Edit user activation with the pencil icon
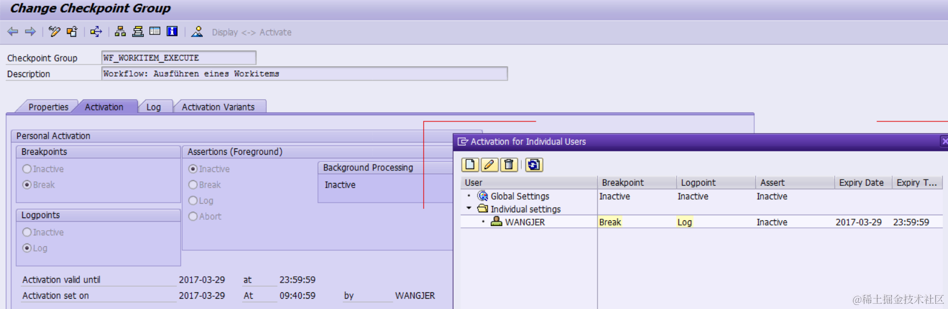The width and height of the screenshot is (948, 309). click(489, 165)
